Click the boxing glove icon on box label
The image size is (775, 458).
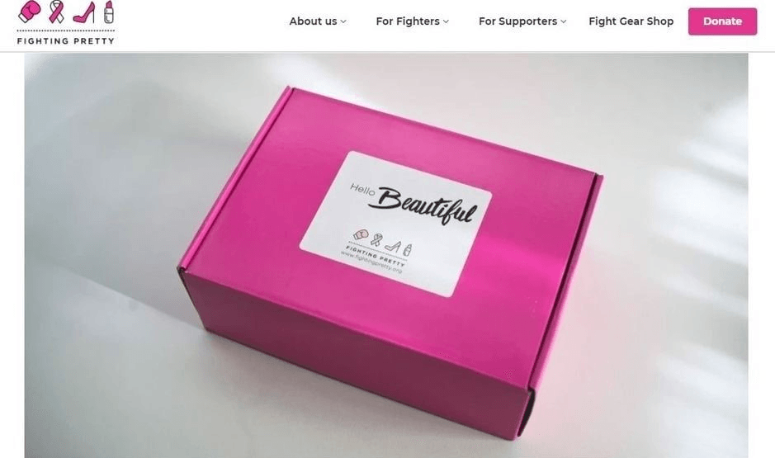coord(362,234)
